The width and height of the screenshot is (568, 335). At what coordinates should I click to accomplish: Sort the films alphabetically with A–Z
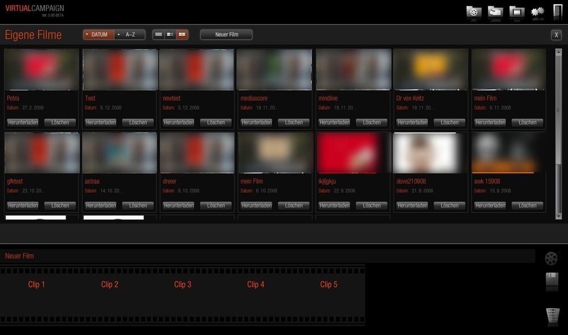coord(130,35)
